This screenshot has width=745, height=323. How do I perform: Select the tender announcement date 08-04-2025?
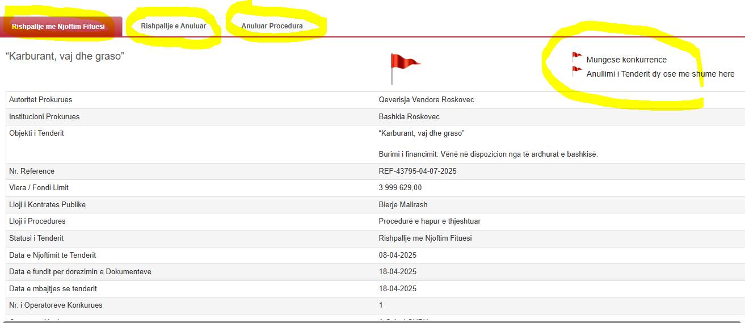[397, 255]
